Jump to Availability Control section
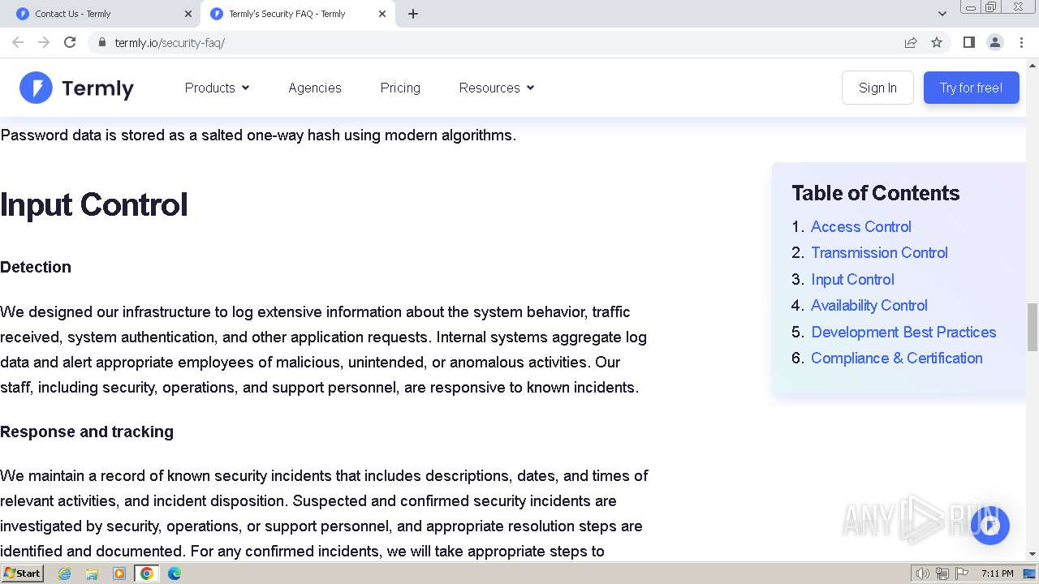 click(869, 305)
